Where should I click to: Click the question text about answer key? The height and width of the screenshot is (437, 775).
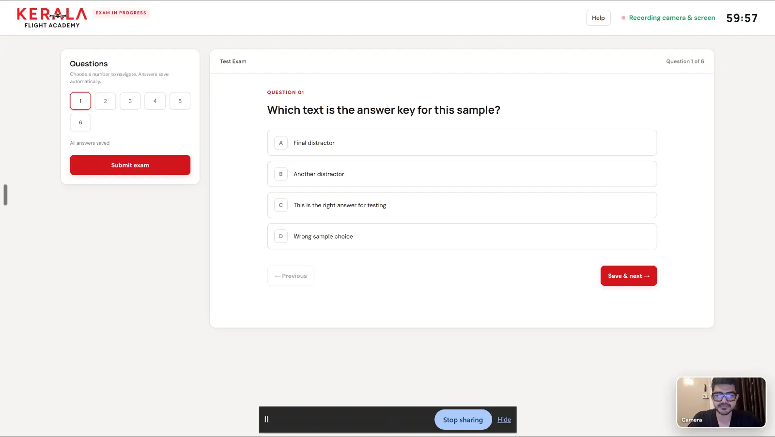(x=384, y=110)
